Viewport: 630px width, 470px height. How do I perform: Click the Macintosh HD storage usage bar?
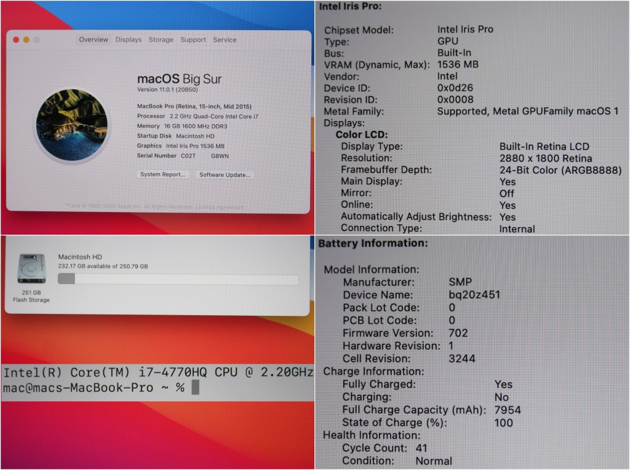point(178,280)
